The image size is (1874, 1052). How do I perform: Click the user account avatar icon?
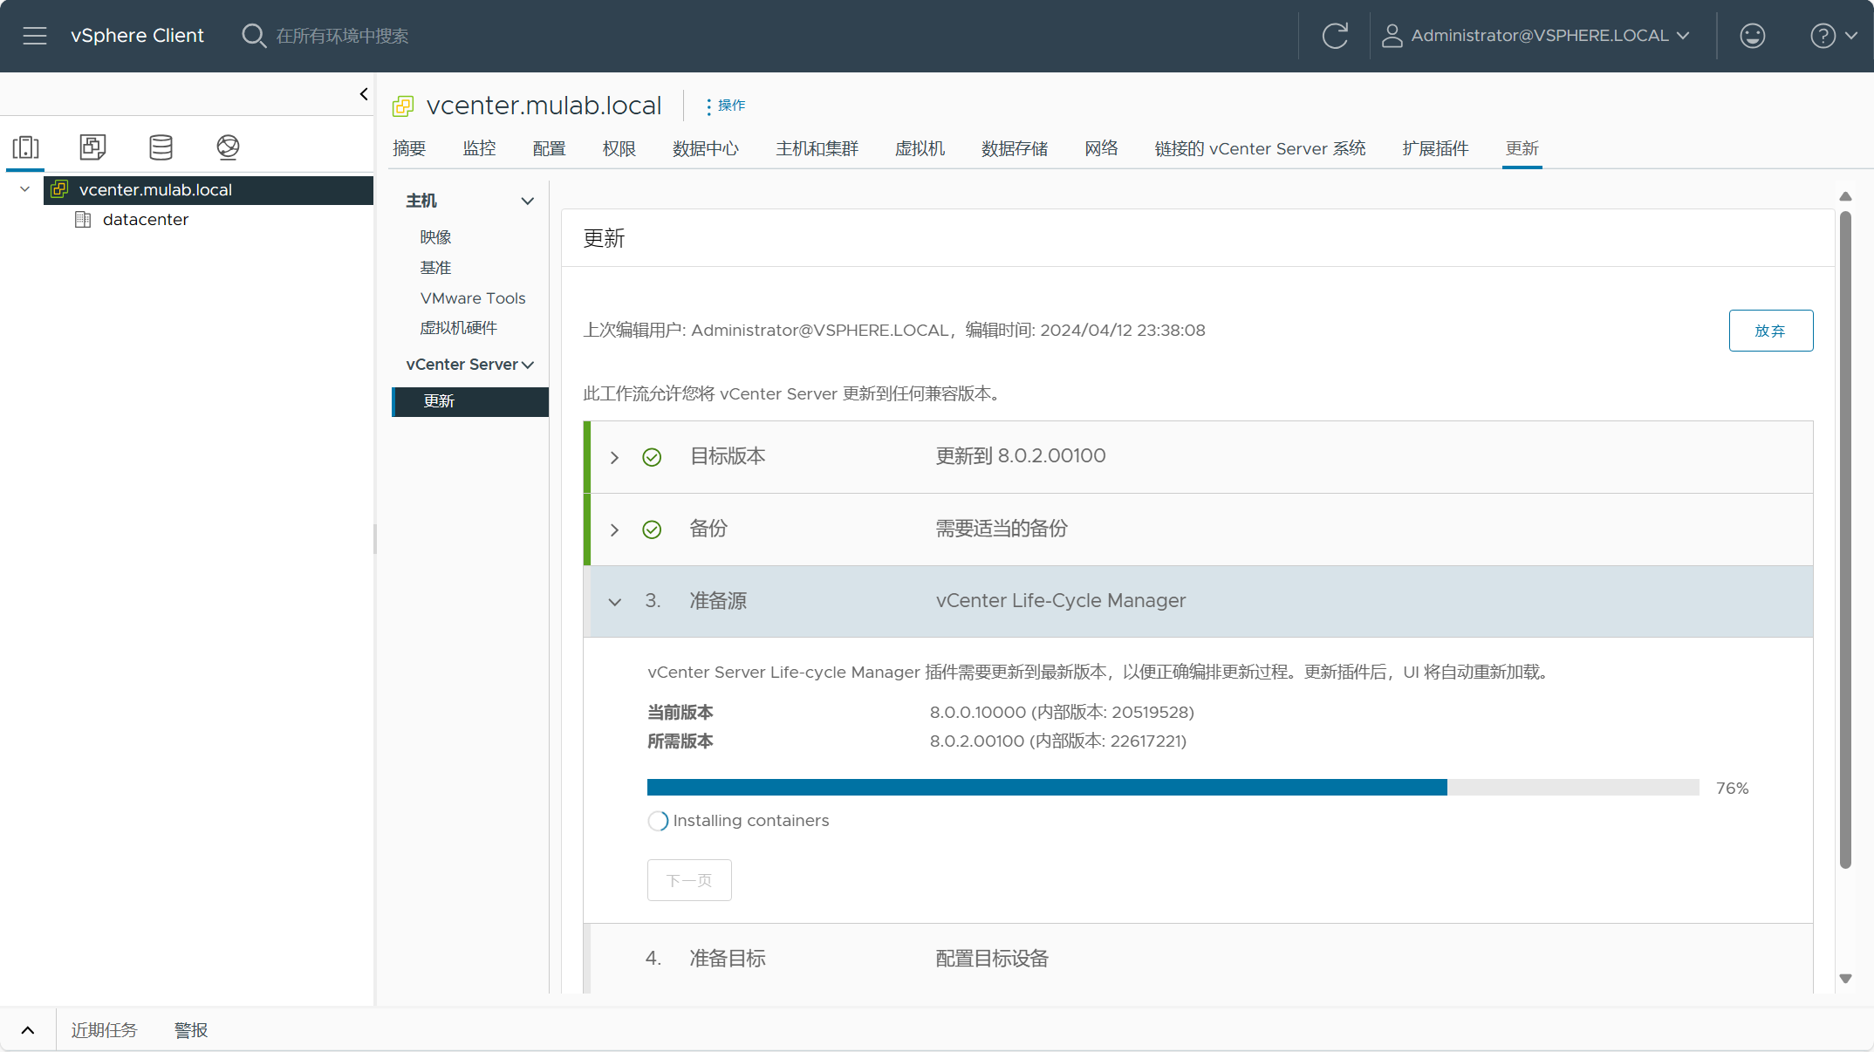(1392, 36)
